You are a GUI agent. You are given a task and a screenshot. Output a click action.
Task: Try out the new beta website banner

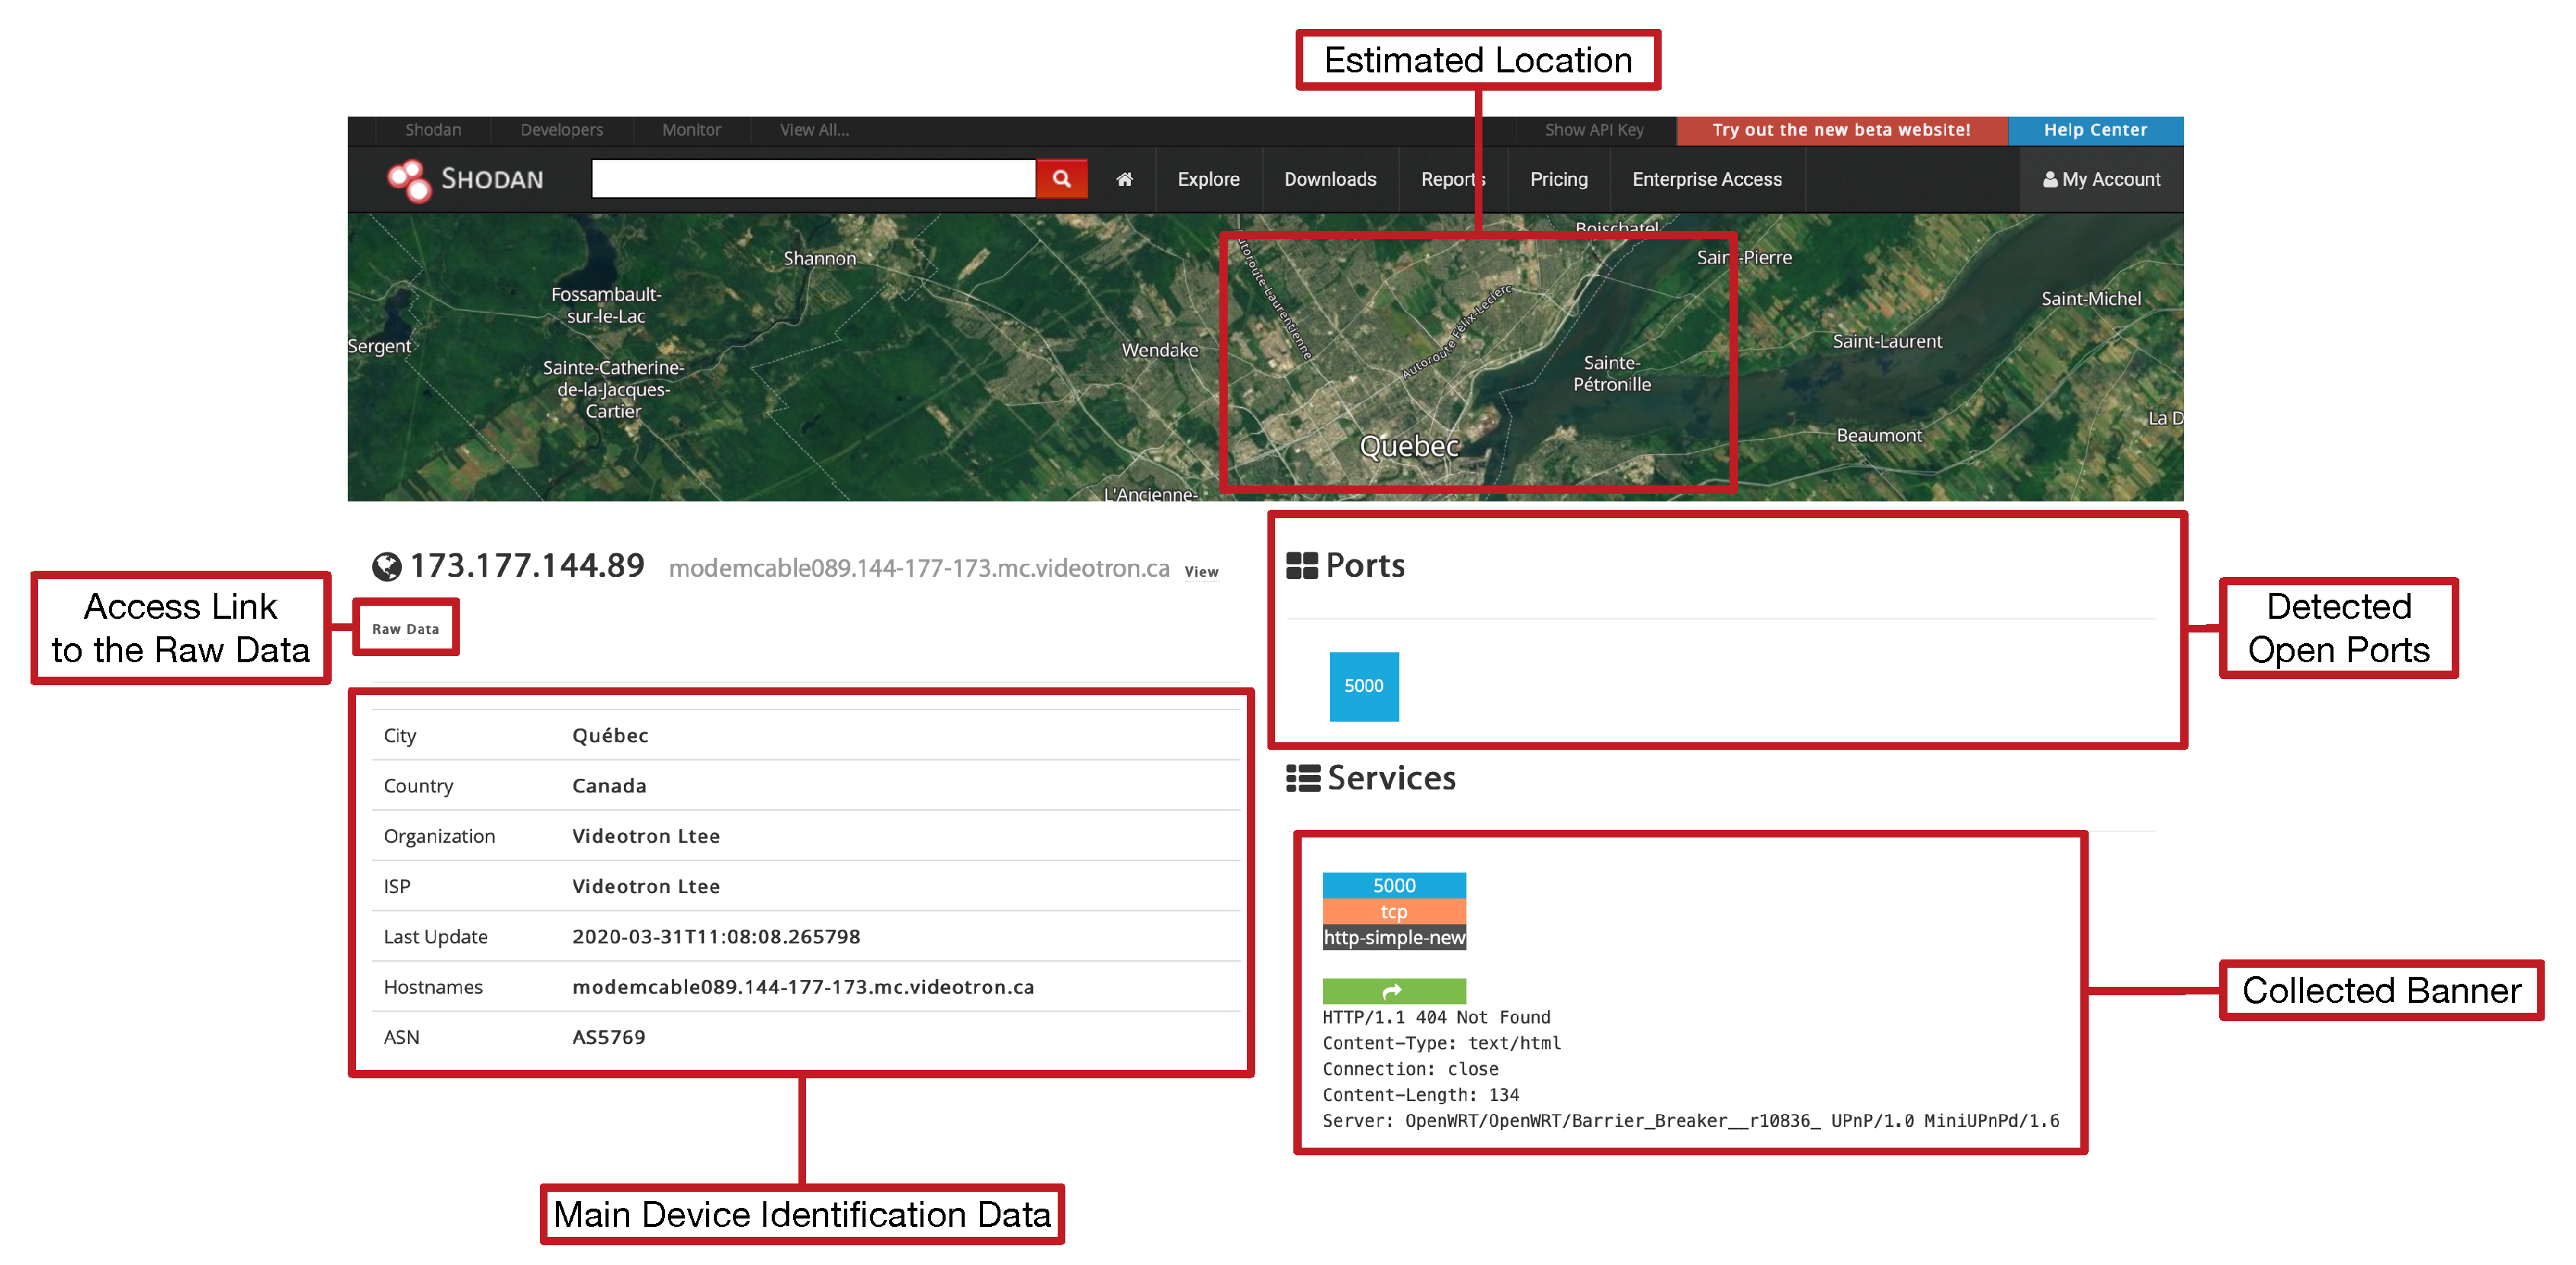click(x=1840, y=130)
